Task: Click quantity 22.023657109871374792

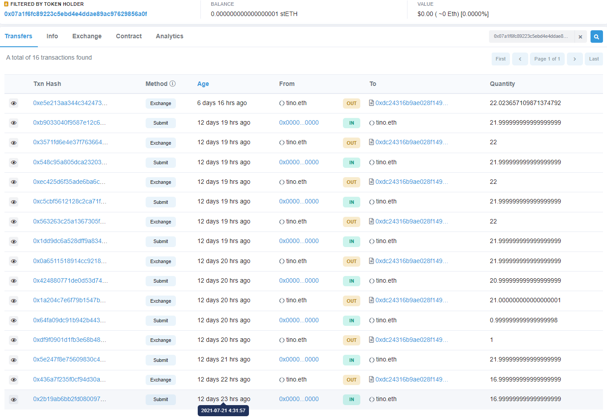Action: (526, 103)
